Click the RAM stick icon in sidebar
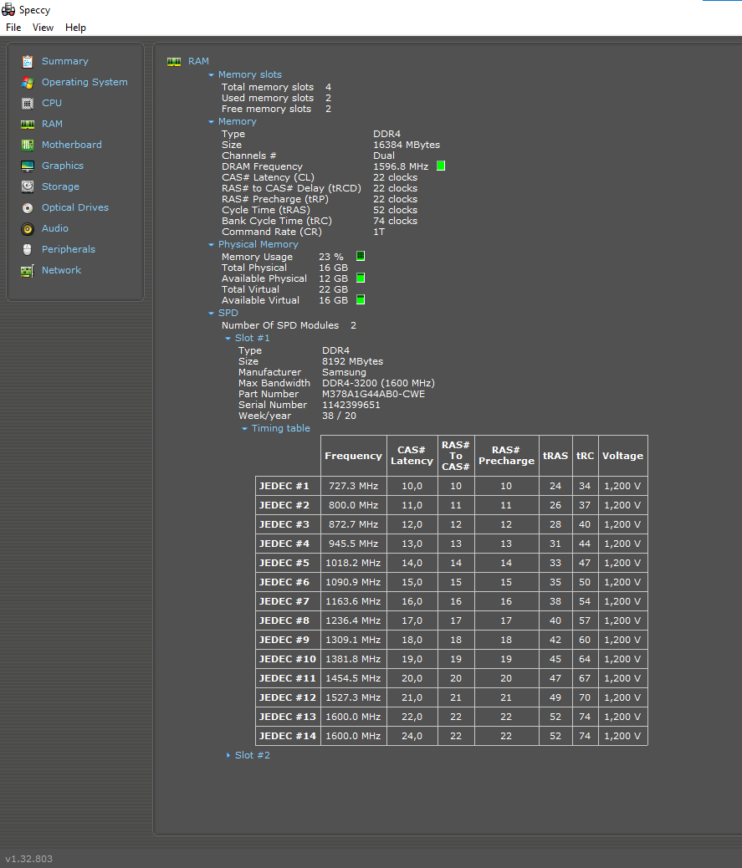Image resolution: width=742 pixels, height=868 pixels. 27,124
